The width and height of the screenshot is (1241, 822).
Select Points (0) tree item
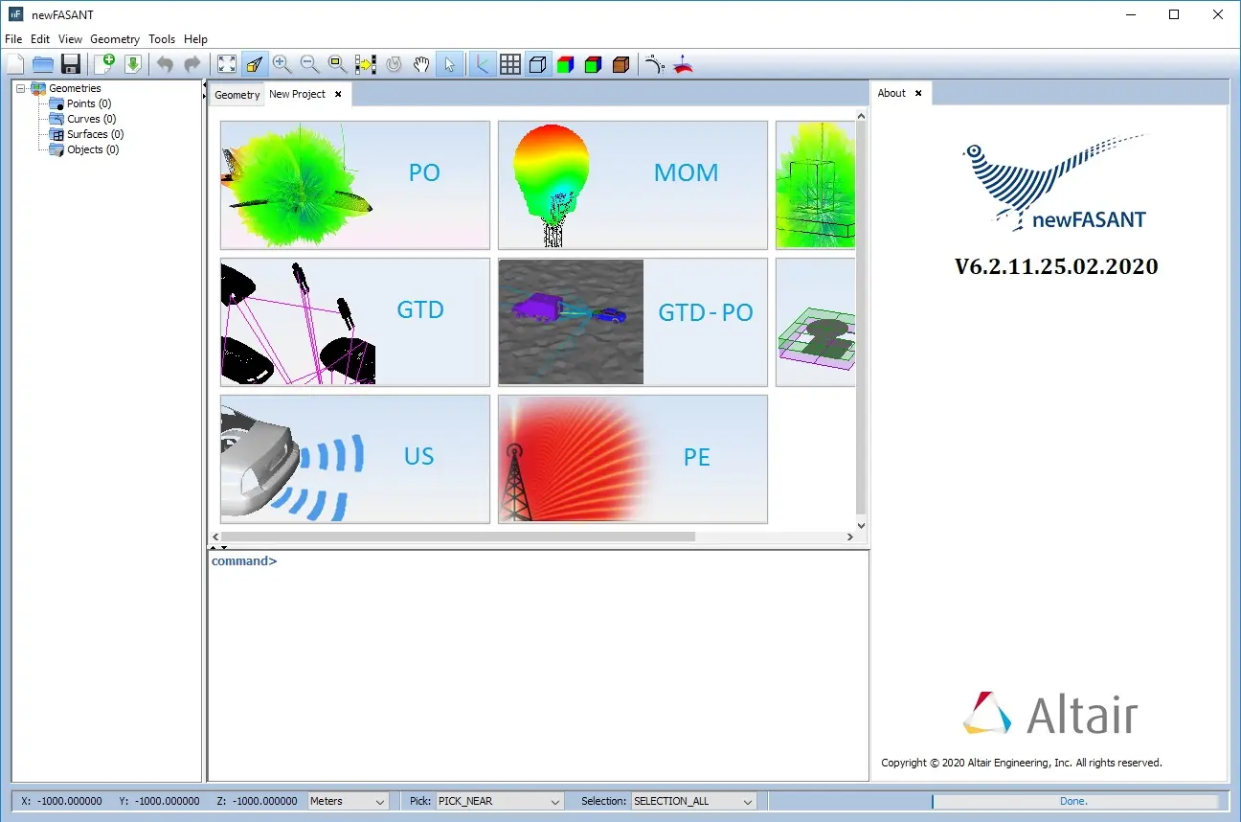click(89, 103)
